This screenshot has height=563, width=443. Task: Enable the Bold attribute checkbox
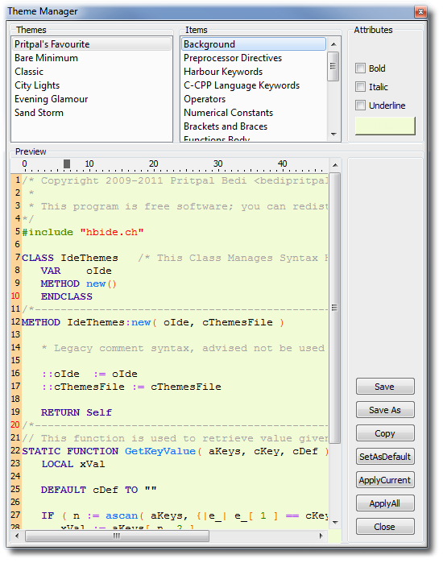[x=360, y=68]
